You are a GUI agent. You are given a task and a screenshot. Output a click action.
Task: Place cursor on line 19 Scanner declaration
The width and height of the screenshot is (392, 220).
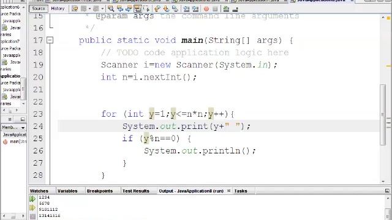point(189,65)
